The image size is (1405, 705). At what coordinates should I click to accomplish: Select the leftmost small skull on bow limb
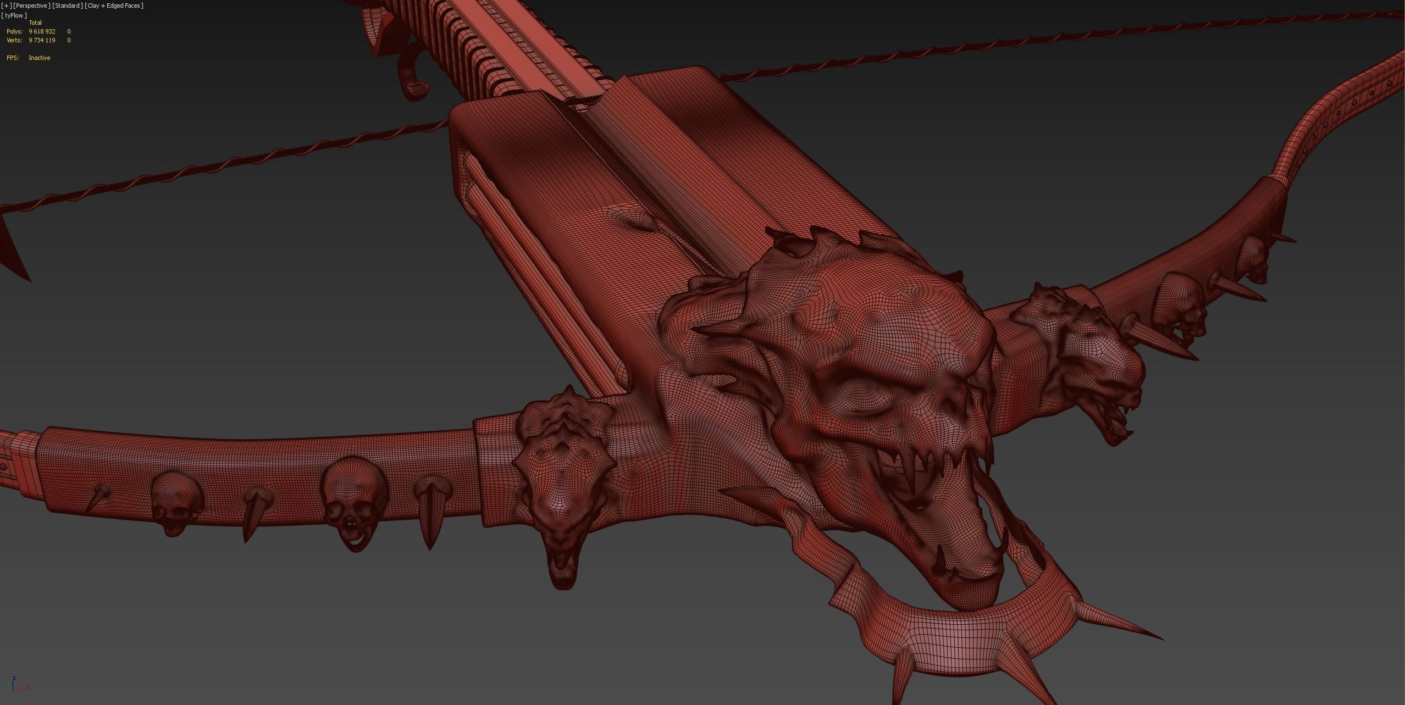(x=175, y=503)
